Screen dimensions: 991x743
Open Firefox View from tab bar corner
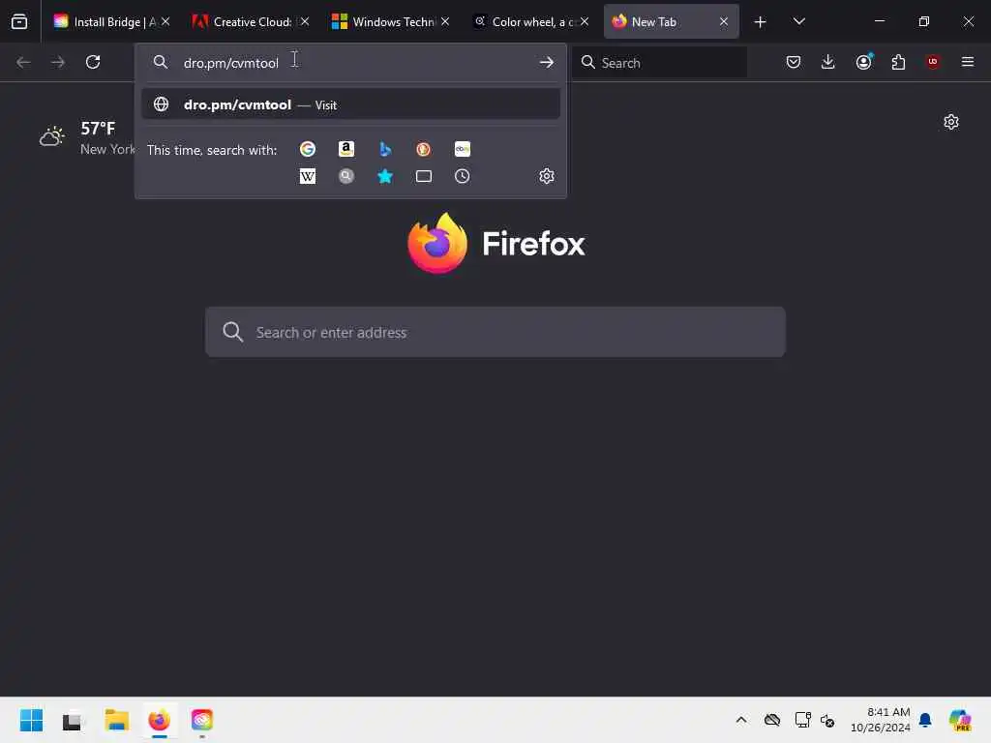pyautogui.click(x=19, y=21)
